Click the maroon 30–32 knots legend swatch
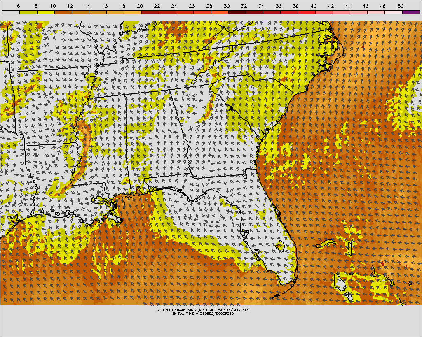Screen dimensions: 422x337 click(237, 12)
